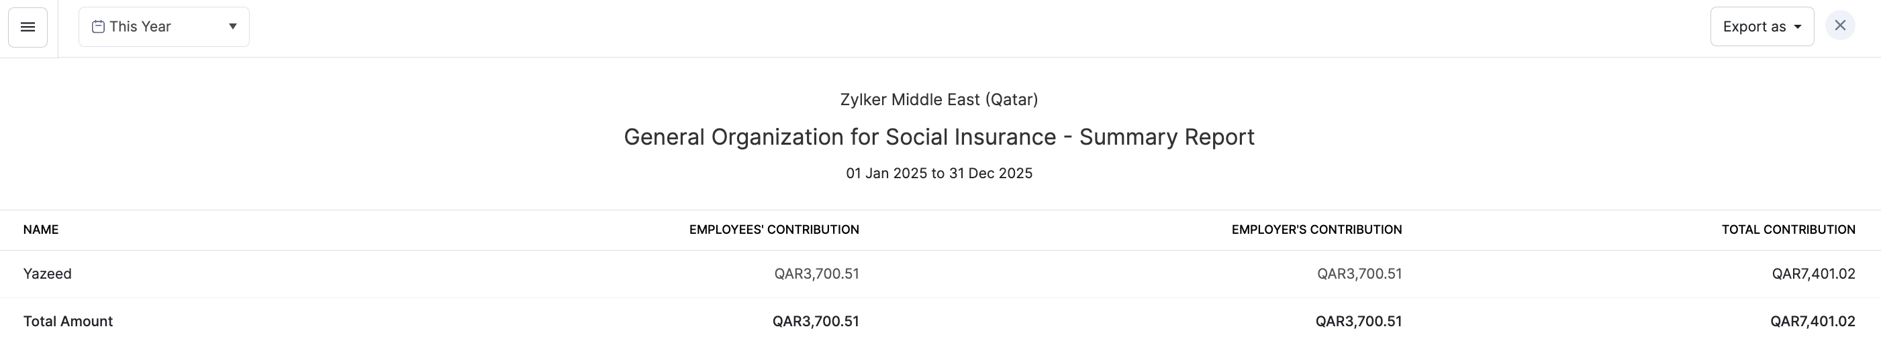Viewport: 1881px width, 343px height.
Task: Open the hamburger menu icon
Action: 28,27
